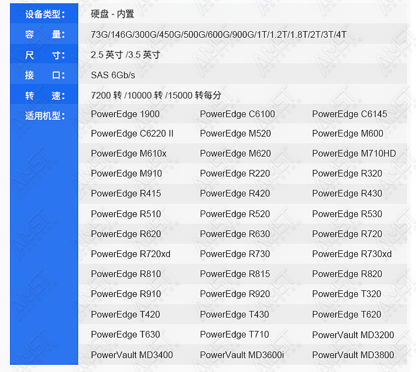
Task: Click PowerEdge R620 cell
Action: (126, 234)
